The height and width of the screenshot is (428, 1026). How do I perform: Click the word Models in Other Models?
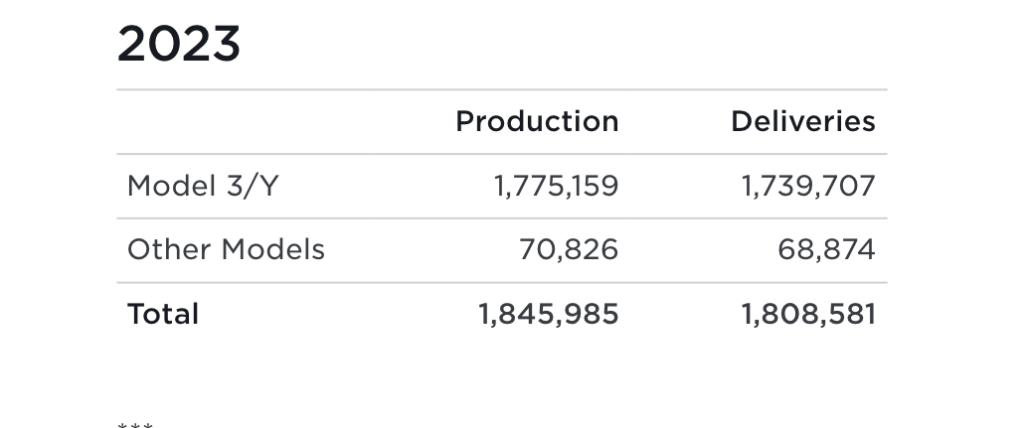coord(272,249)
